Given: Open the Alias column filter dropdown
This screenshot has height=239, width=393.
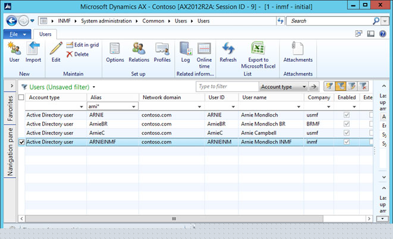Looking at the screenshot, I should click(134, 106).
